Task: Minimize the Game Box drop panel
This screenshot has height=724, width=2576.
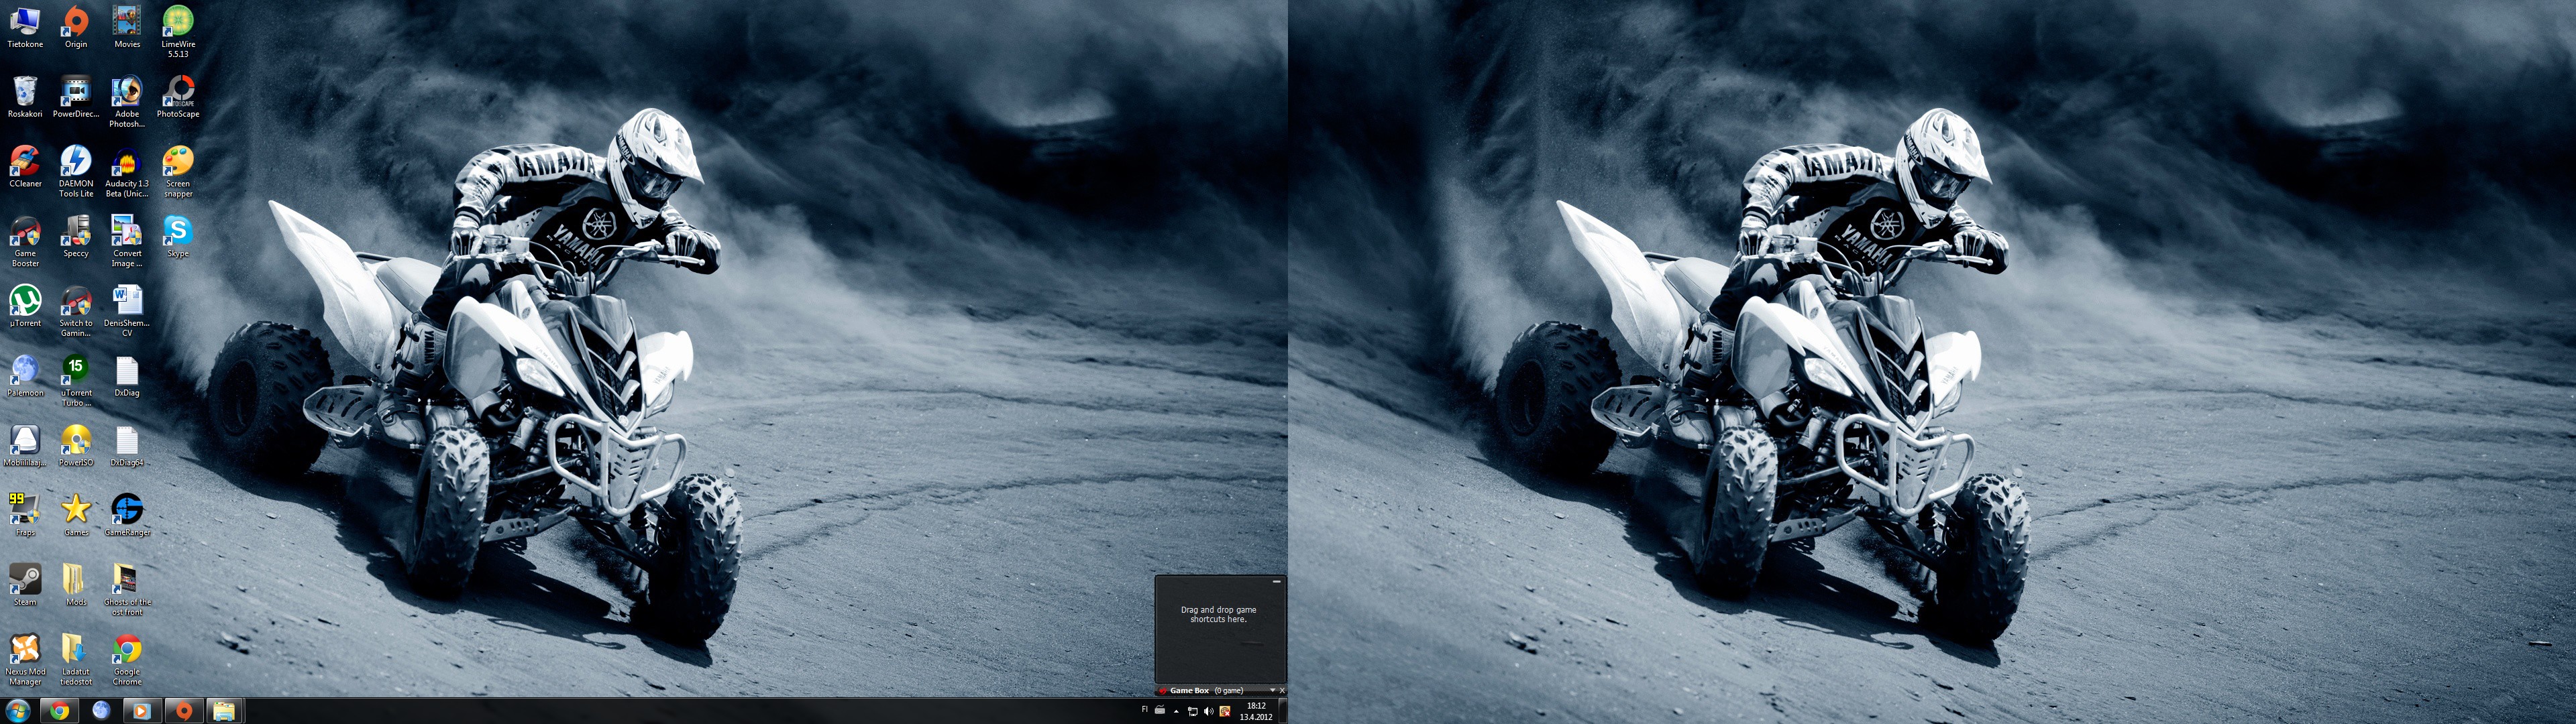Action: (1276, 581)
